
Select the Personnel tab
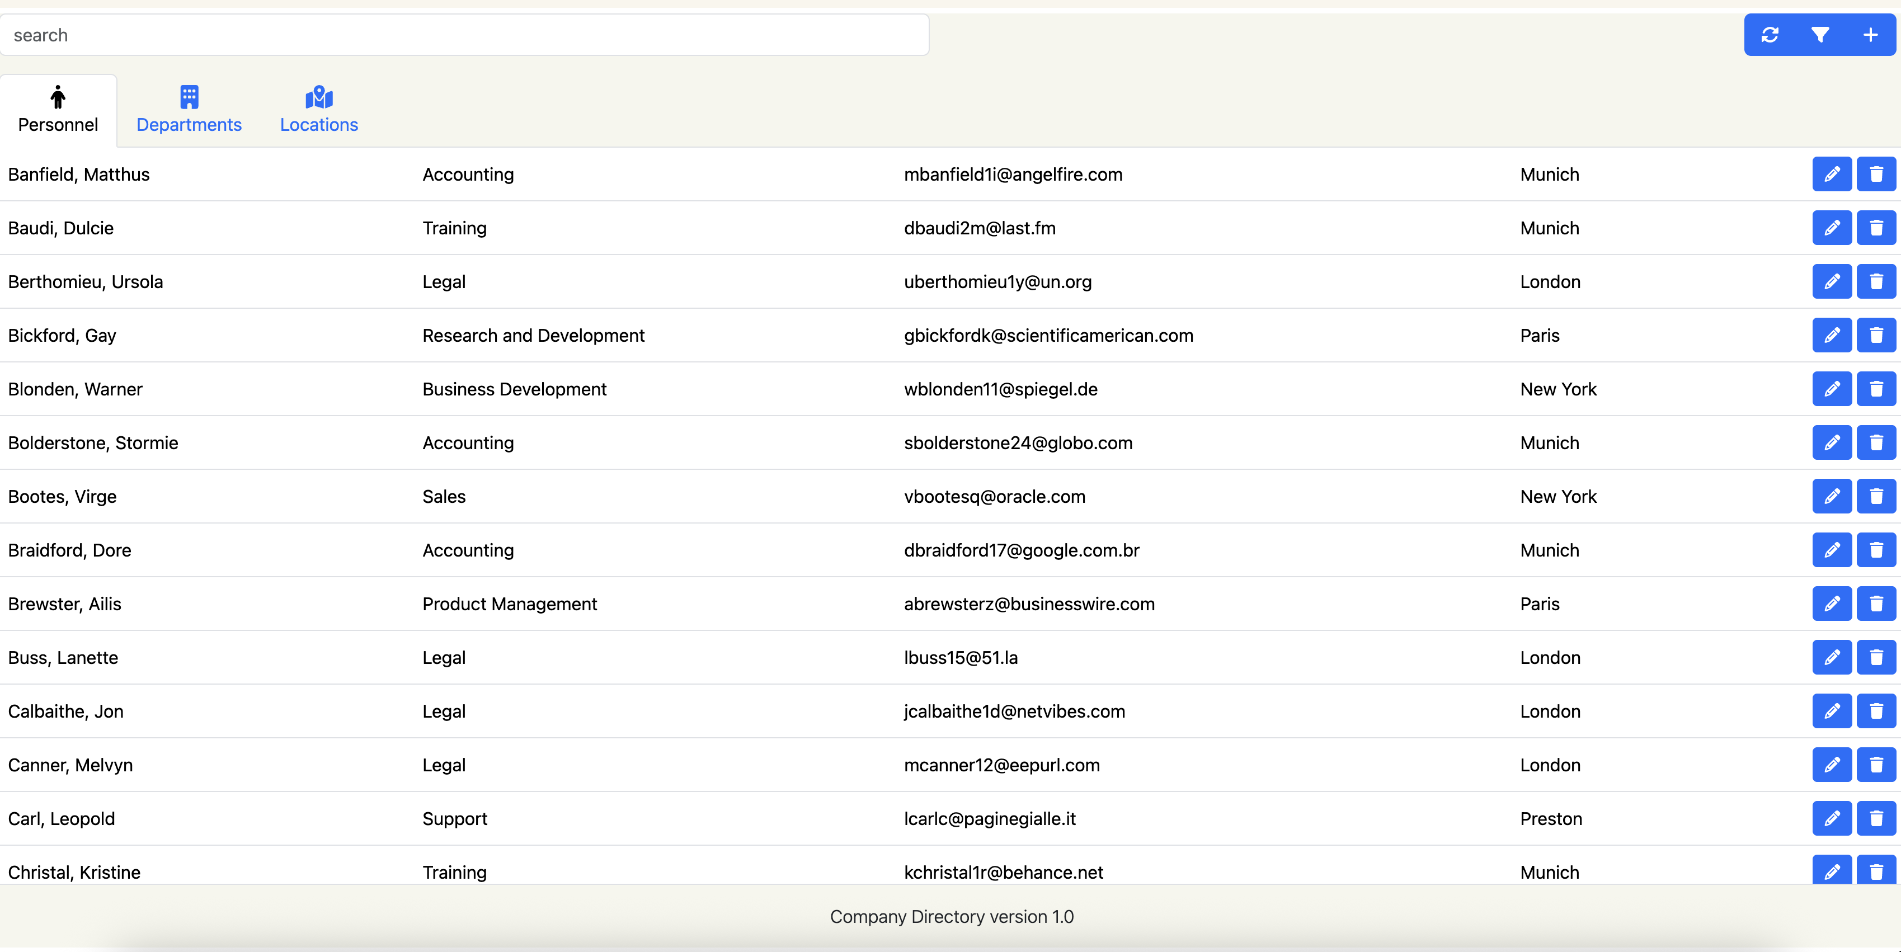click(58, 110)
